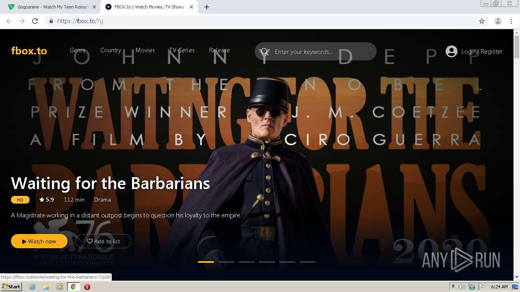Open the Country menu
The image size is (520, 292).
coord(110,50)
